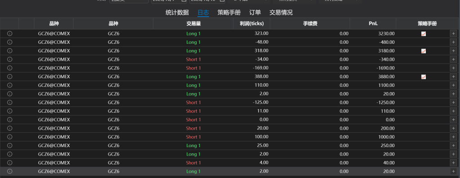Expand the -1250.00 PnL row with plus

click(x=453, y=102)
